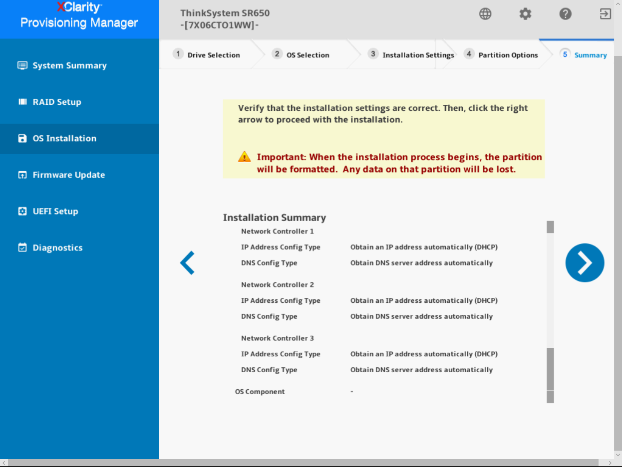
Task: Click the RAID Setup sidebar icon
Action: (x=22, y=102)
